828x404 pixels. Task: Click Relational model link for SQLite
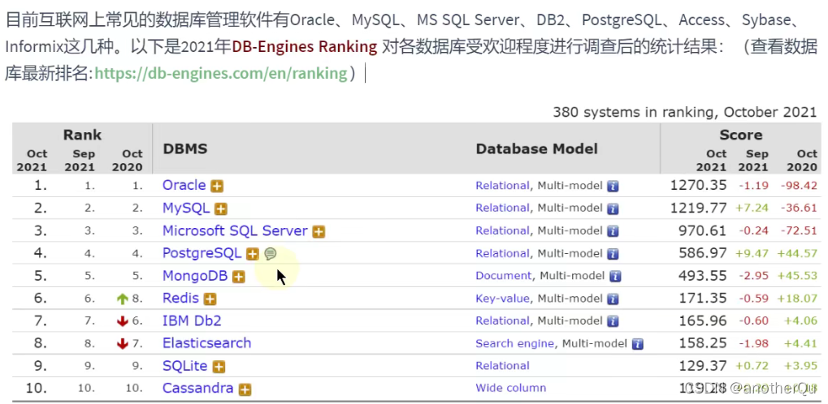click(x=502, y=366)
